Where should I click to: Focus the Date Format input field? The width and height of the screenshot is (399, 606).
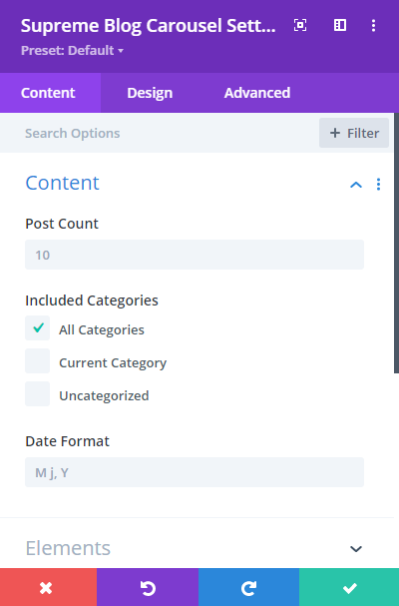point(195,472)
